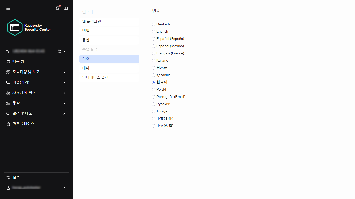Click the 발견 및 배포 magnifier icon
355x199 pixels.
point(8,113)
